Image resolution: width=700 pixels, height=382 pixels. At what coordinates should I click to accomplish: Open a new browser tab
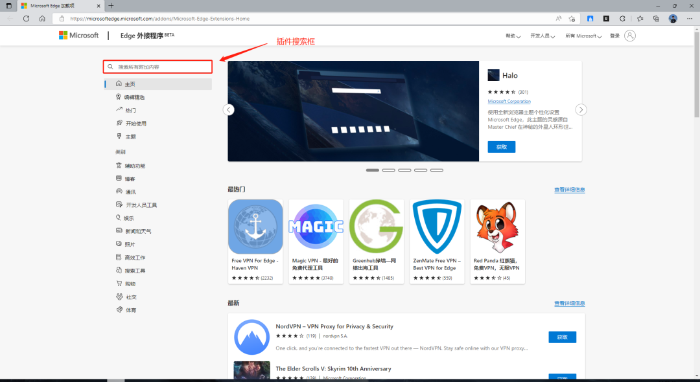click(111, 6)
